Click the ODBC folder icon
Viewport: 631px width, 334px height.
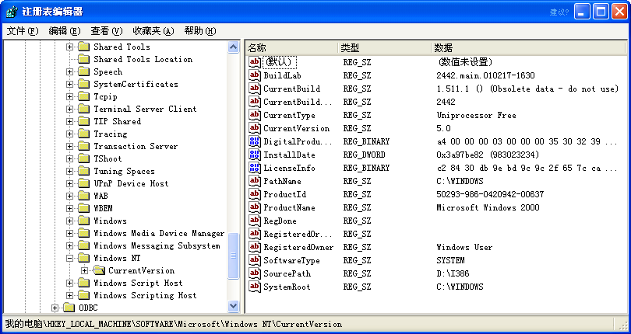[x=69, y=308]
